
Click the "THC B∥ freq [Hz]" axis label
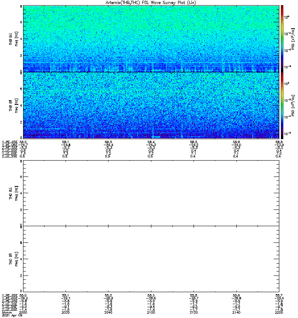(14, 259)
